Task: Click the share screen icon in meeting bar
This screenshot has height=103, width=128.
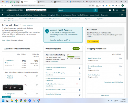Action: pos(20,88)
